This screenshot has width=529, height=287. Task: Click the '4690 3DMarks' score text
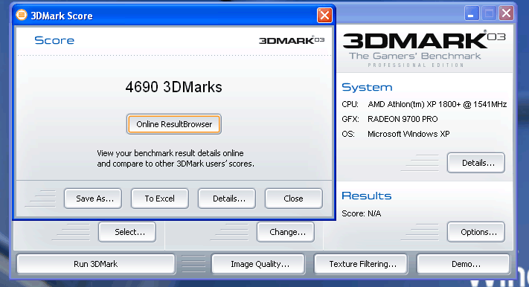click(x=174, y=87)
